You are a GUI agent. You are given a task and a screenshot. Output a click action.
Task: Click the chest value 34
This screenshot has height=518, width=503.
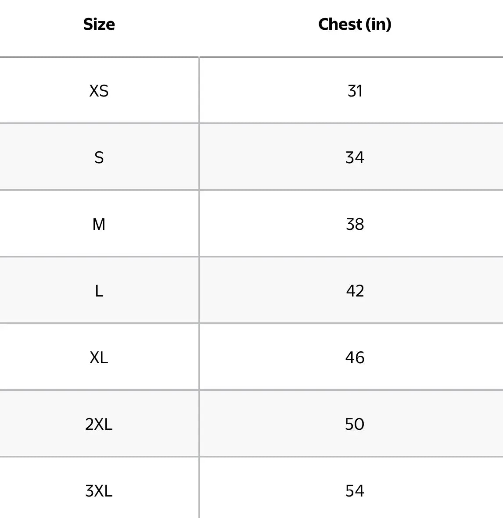click(355, 157)
